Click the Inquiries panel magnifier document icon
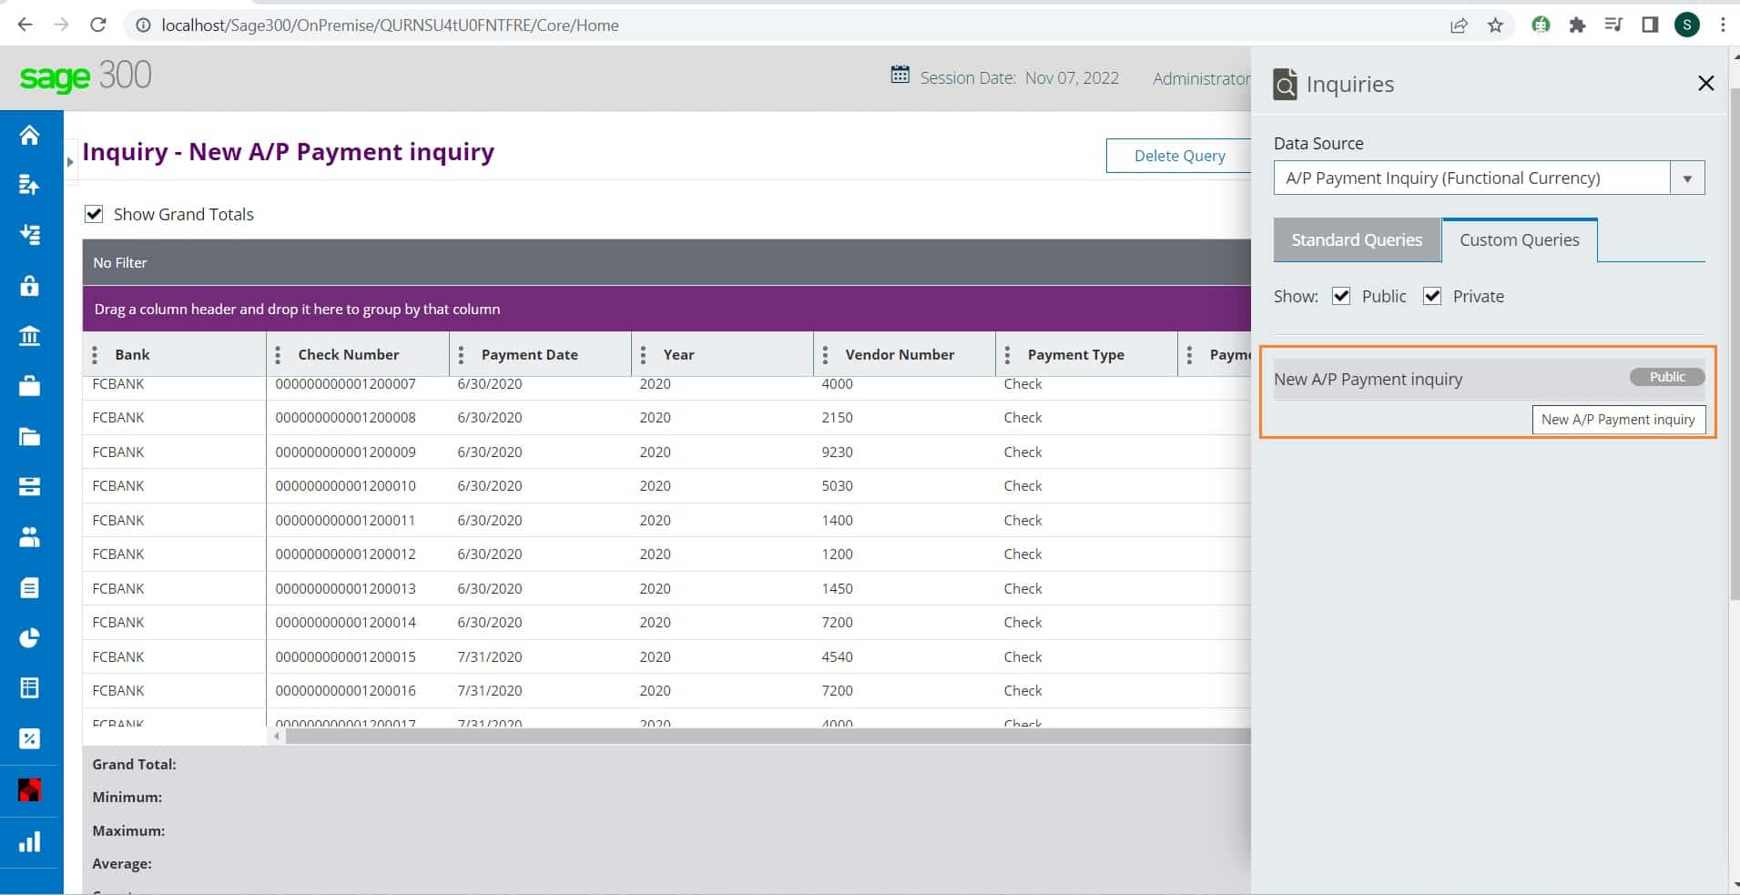The width and height of the screenshot is (1740, 895). coord(1285,84)
